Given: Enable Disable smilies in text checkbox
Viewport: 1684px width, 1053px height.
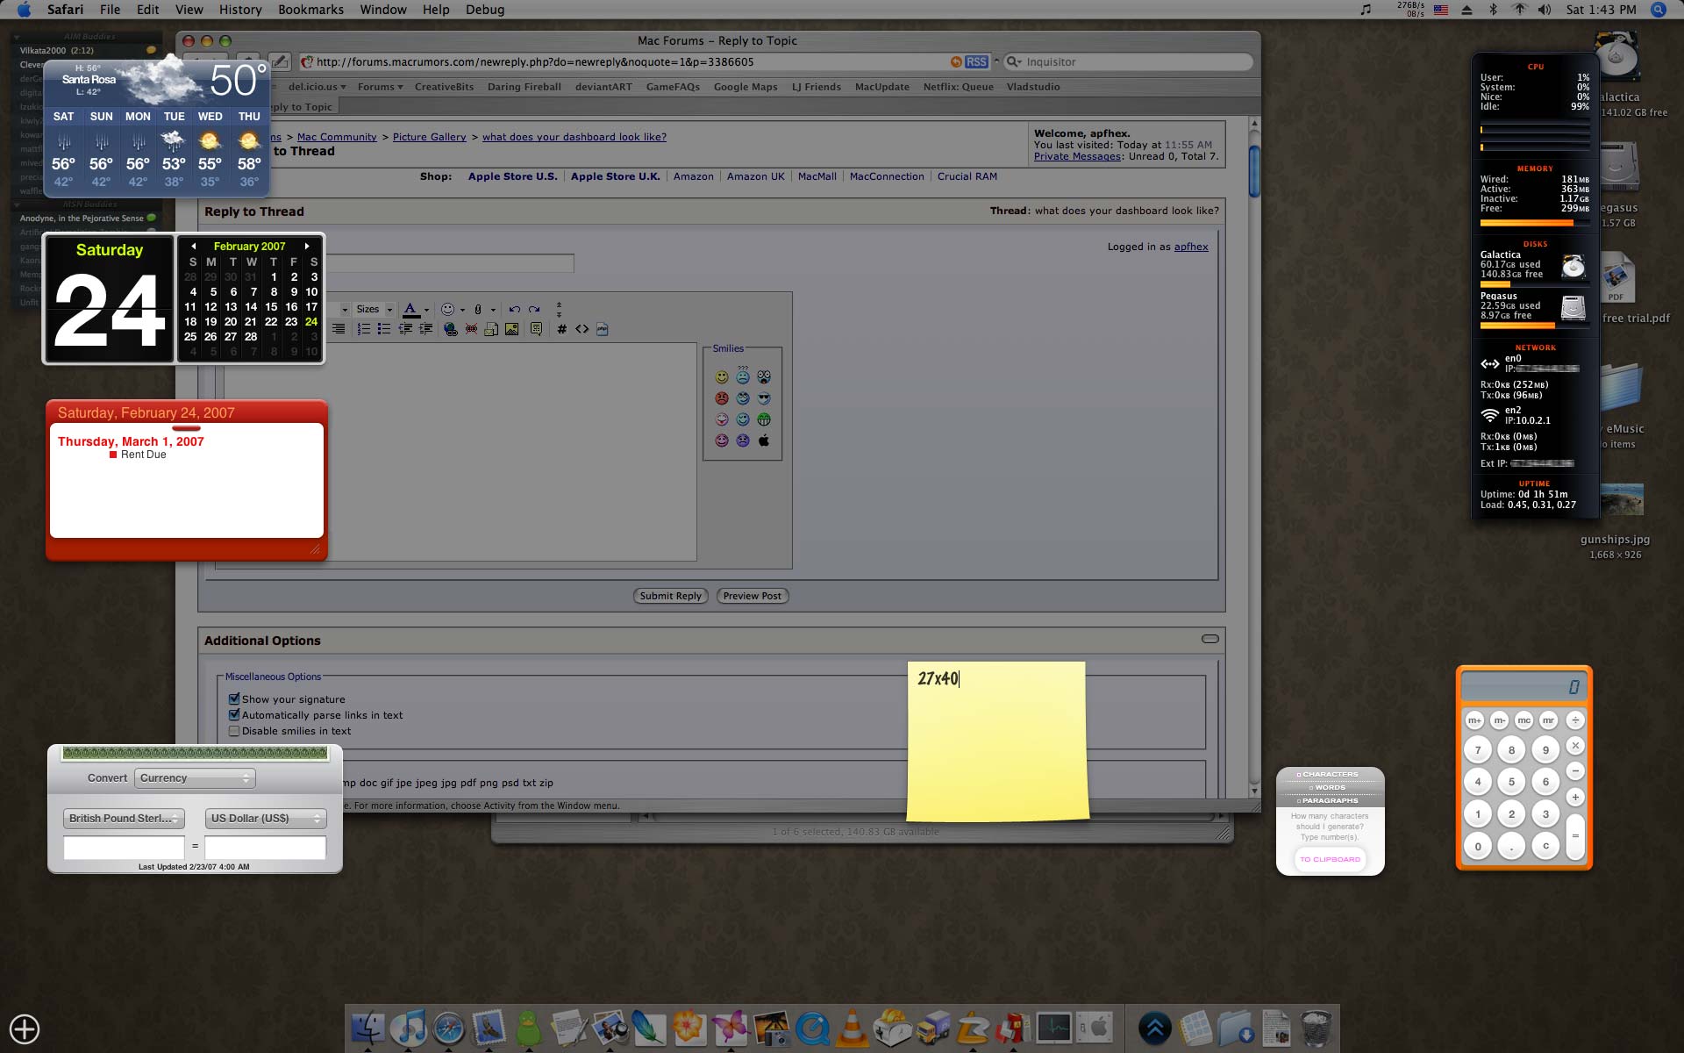Looking at the screenshot, I should [234, 731].
